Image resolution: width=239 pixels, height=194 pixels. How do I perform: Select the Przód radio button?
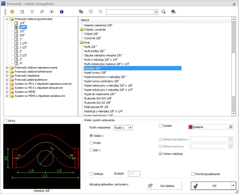pyautogui.click(x=91, y=143)
